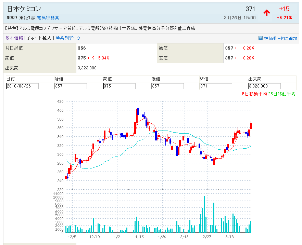The width and height of the screenshot is (302, 245).
Task: Click the company name 日本ケミコン
Action: click(x=24, y=9)
